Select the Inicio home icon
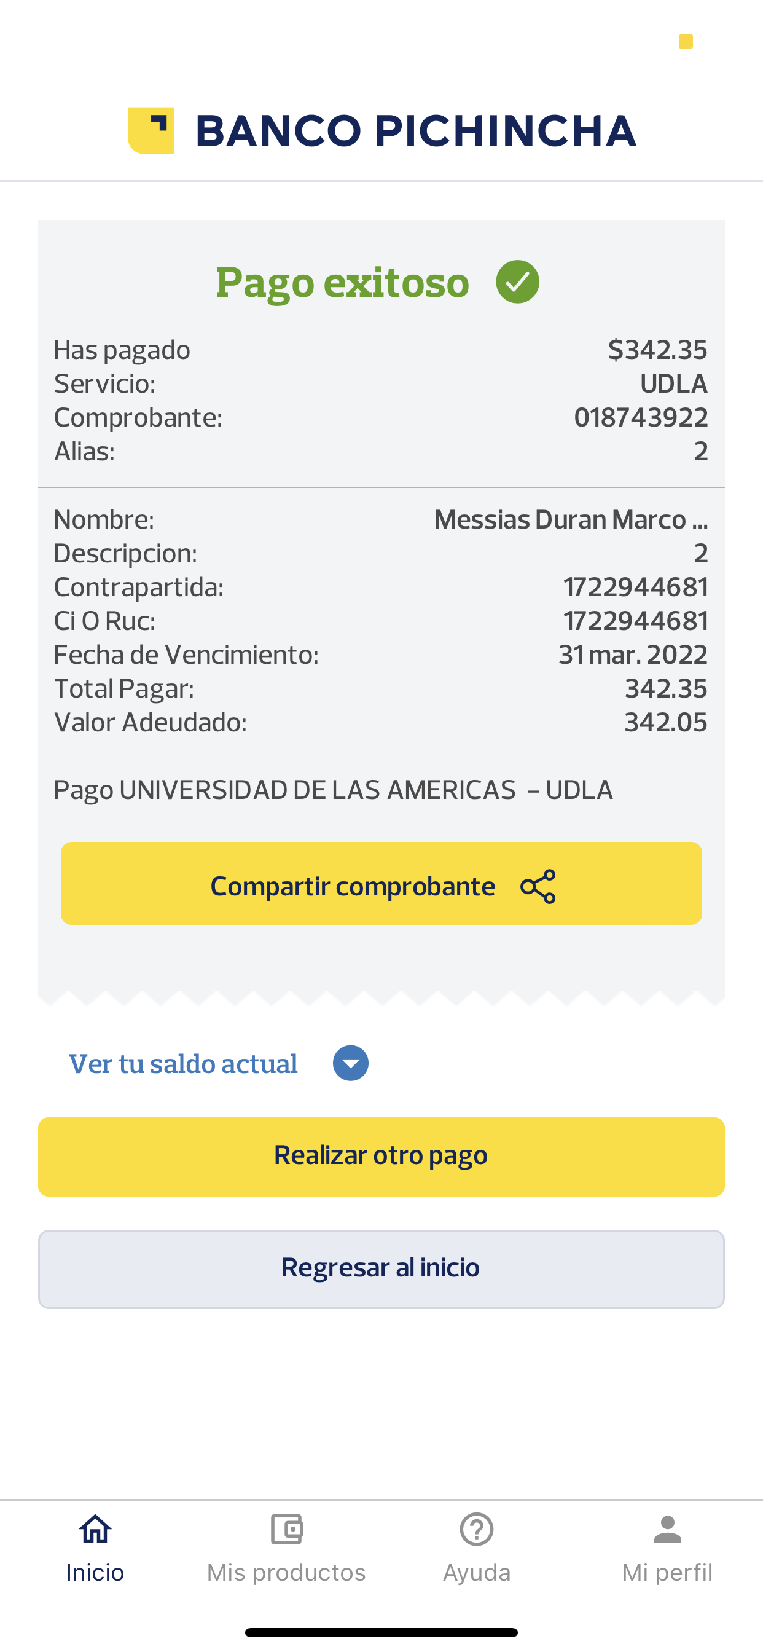The height and width of the screenshot is (1652, 763). point(95,1530)
